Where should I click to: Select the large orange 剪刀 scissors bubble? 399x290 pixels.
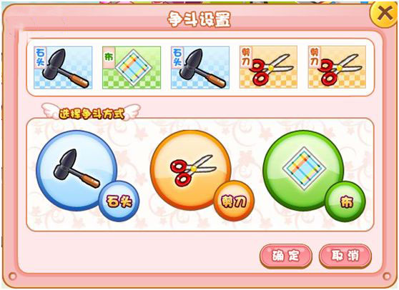(x=191, y=170)
